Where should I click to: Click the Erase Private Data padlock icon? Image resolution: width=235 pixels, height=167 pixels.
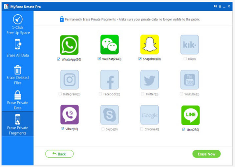(18, 95)
